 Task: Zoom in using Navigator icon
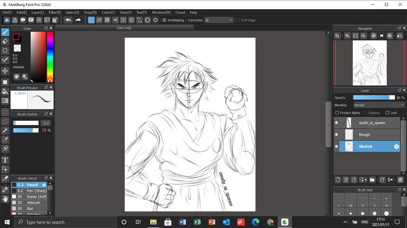pos(347,36)
